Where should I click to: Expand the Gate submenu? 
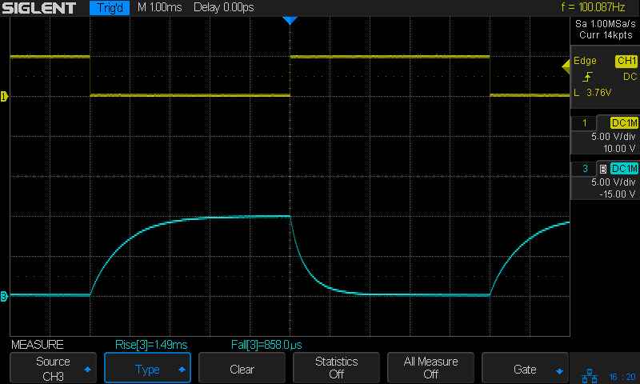click(x=525, y=369)
